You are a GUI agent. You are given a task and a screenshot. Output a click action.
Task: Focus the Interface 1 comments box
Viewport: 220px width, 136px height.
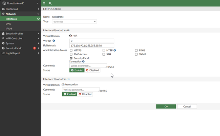[x=81, y=90]
